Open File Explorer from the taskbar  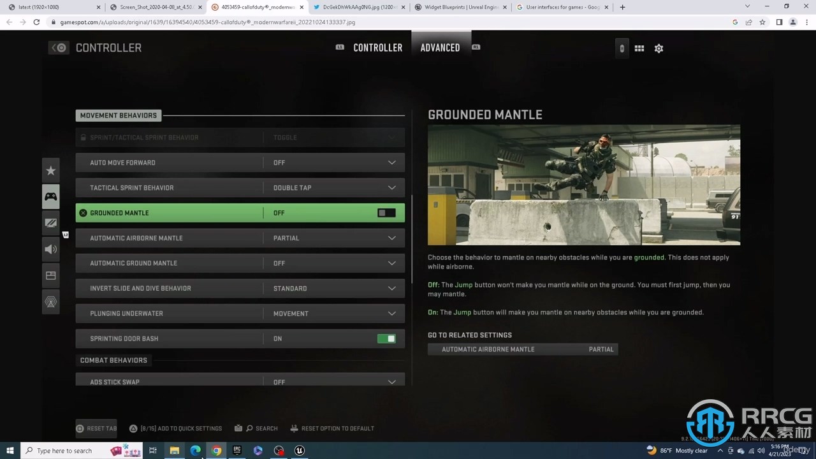click(x=174, y=451)
